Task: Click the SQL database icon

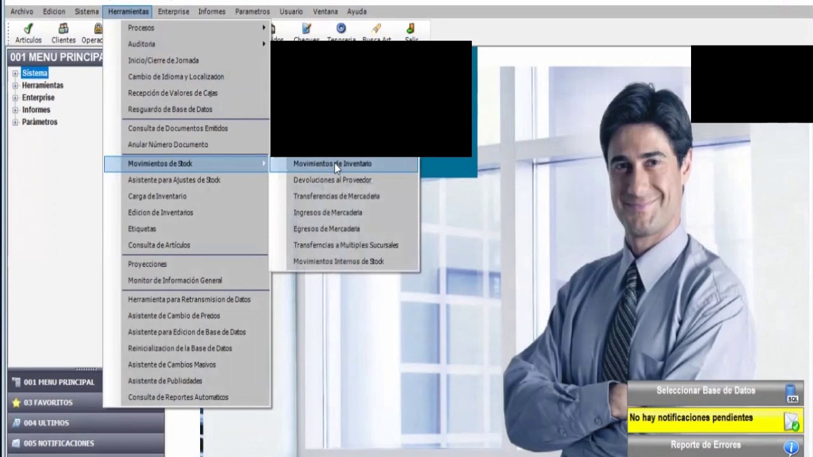Action: tap(792, 394)
